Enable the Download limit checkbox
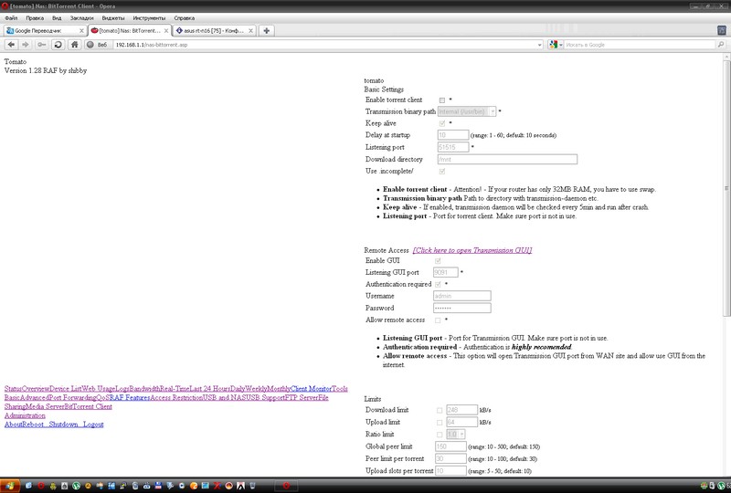The image size is (731, 493). pyautogui.click(x=440, y=411)
